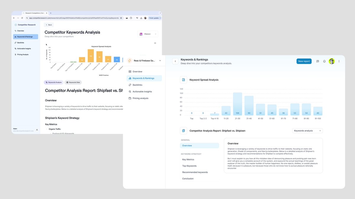Open the Shipixen competitor dropdown in back window
Viewport: 355px width, 199px height.
pyautogui.click(x=148, y=34)
